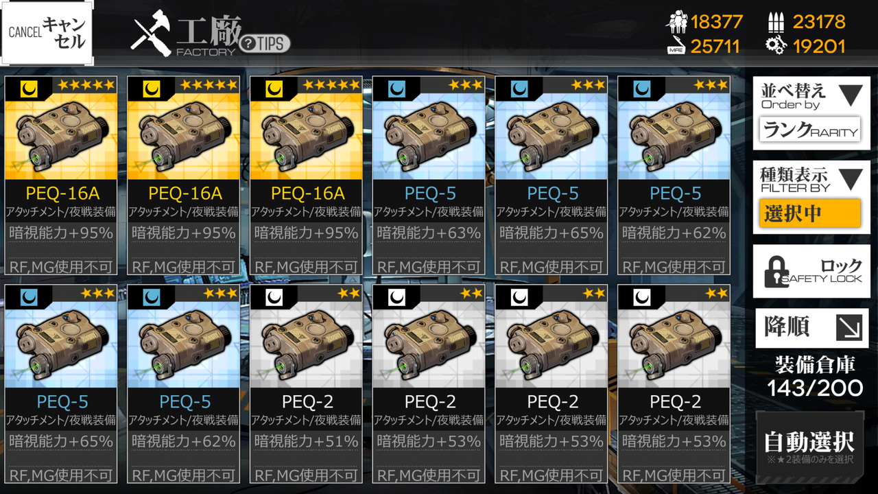Screen dimensions: 878x494
Task: Open the TIPS question mark help
Action: (x=265, y=43)
